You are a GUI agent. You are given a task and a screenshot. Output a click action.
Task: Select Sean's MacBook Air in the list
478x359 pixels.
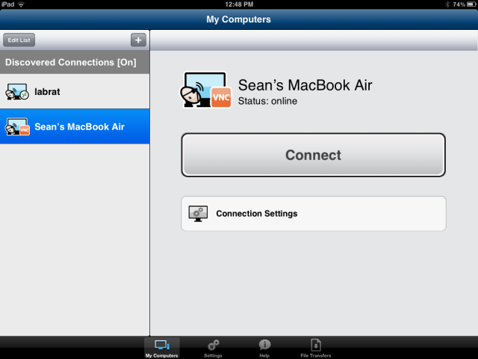(x=75, y=126)
